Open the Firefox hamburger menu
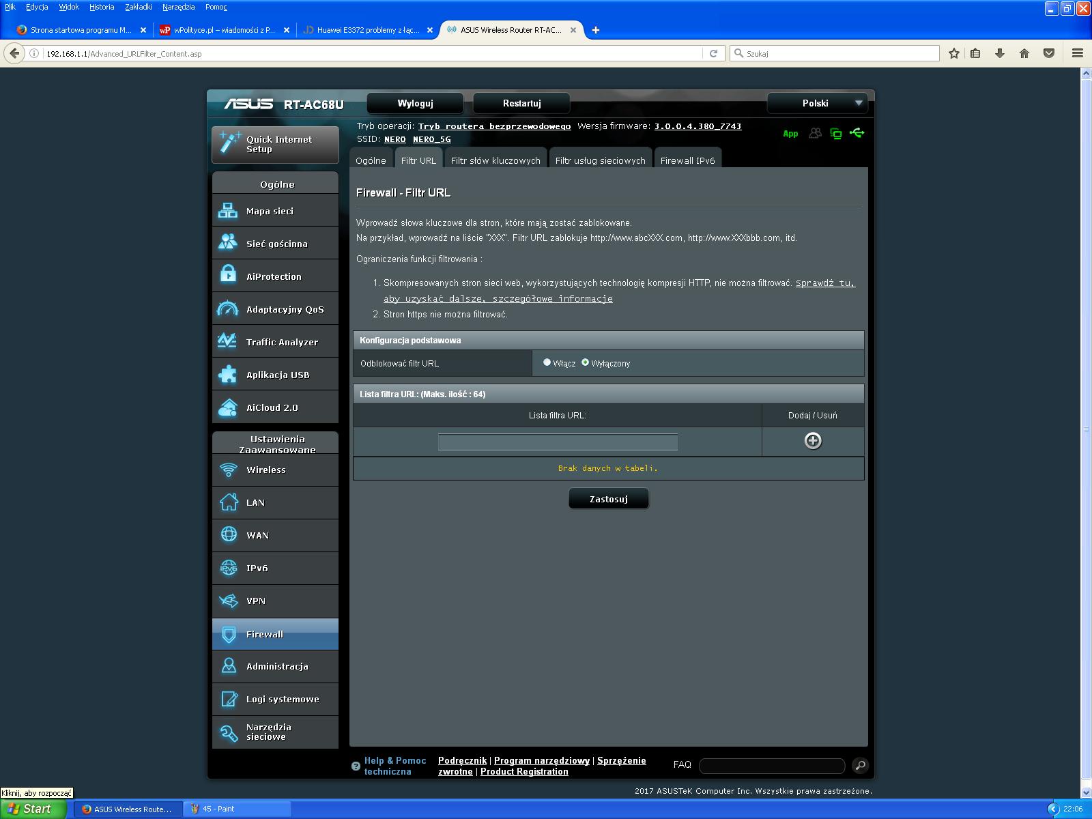 (x=1077, y=53)
